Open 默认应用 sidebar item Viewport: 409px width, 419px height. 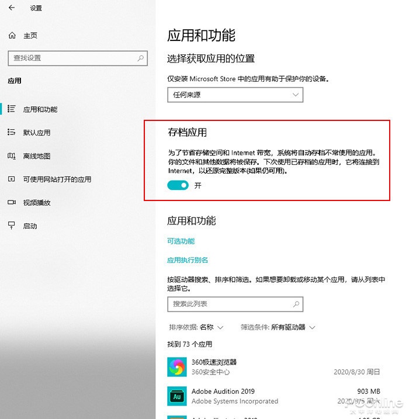click(x=37, y=133)
